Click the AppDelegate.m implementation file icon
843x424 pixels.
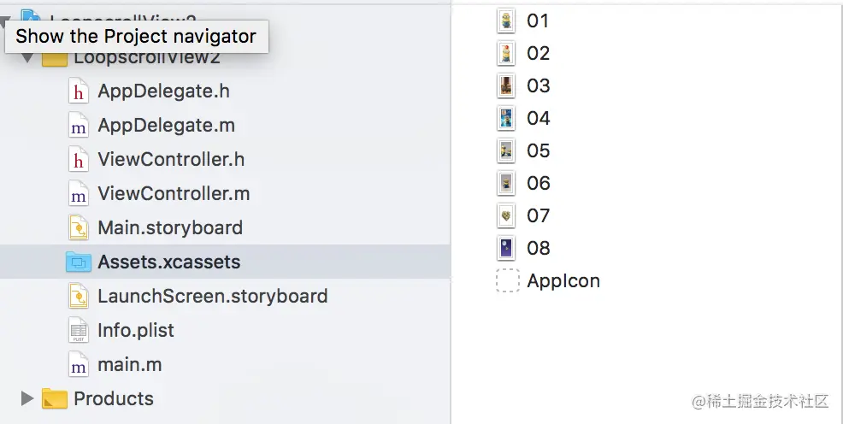(79, 126)
